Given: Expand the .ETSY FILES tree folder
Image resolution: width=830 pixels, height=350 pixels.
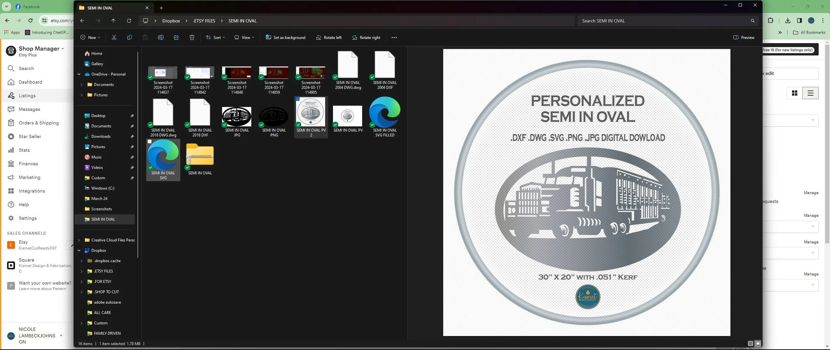Looking at the screenshot, I should coord(82,271).
